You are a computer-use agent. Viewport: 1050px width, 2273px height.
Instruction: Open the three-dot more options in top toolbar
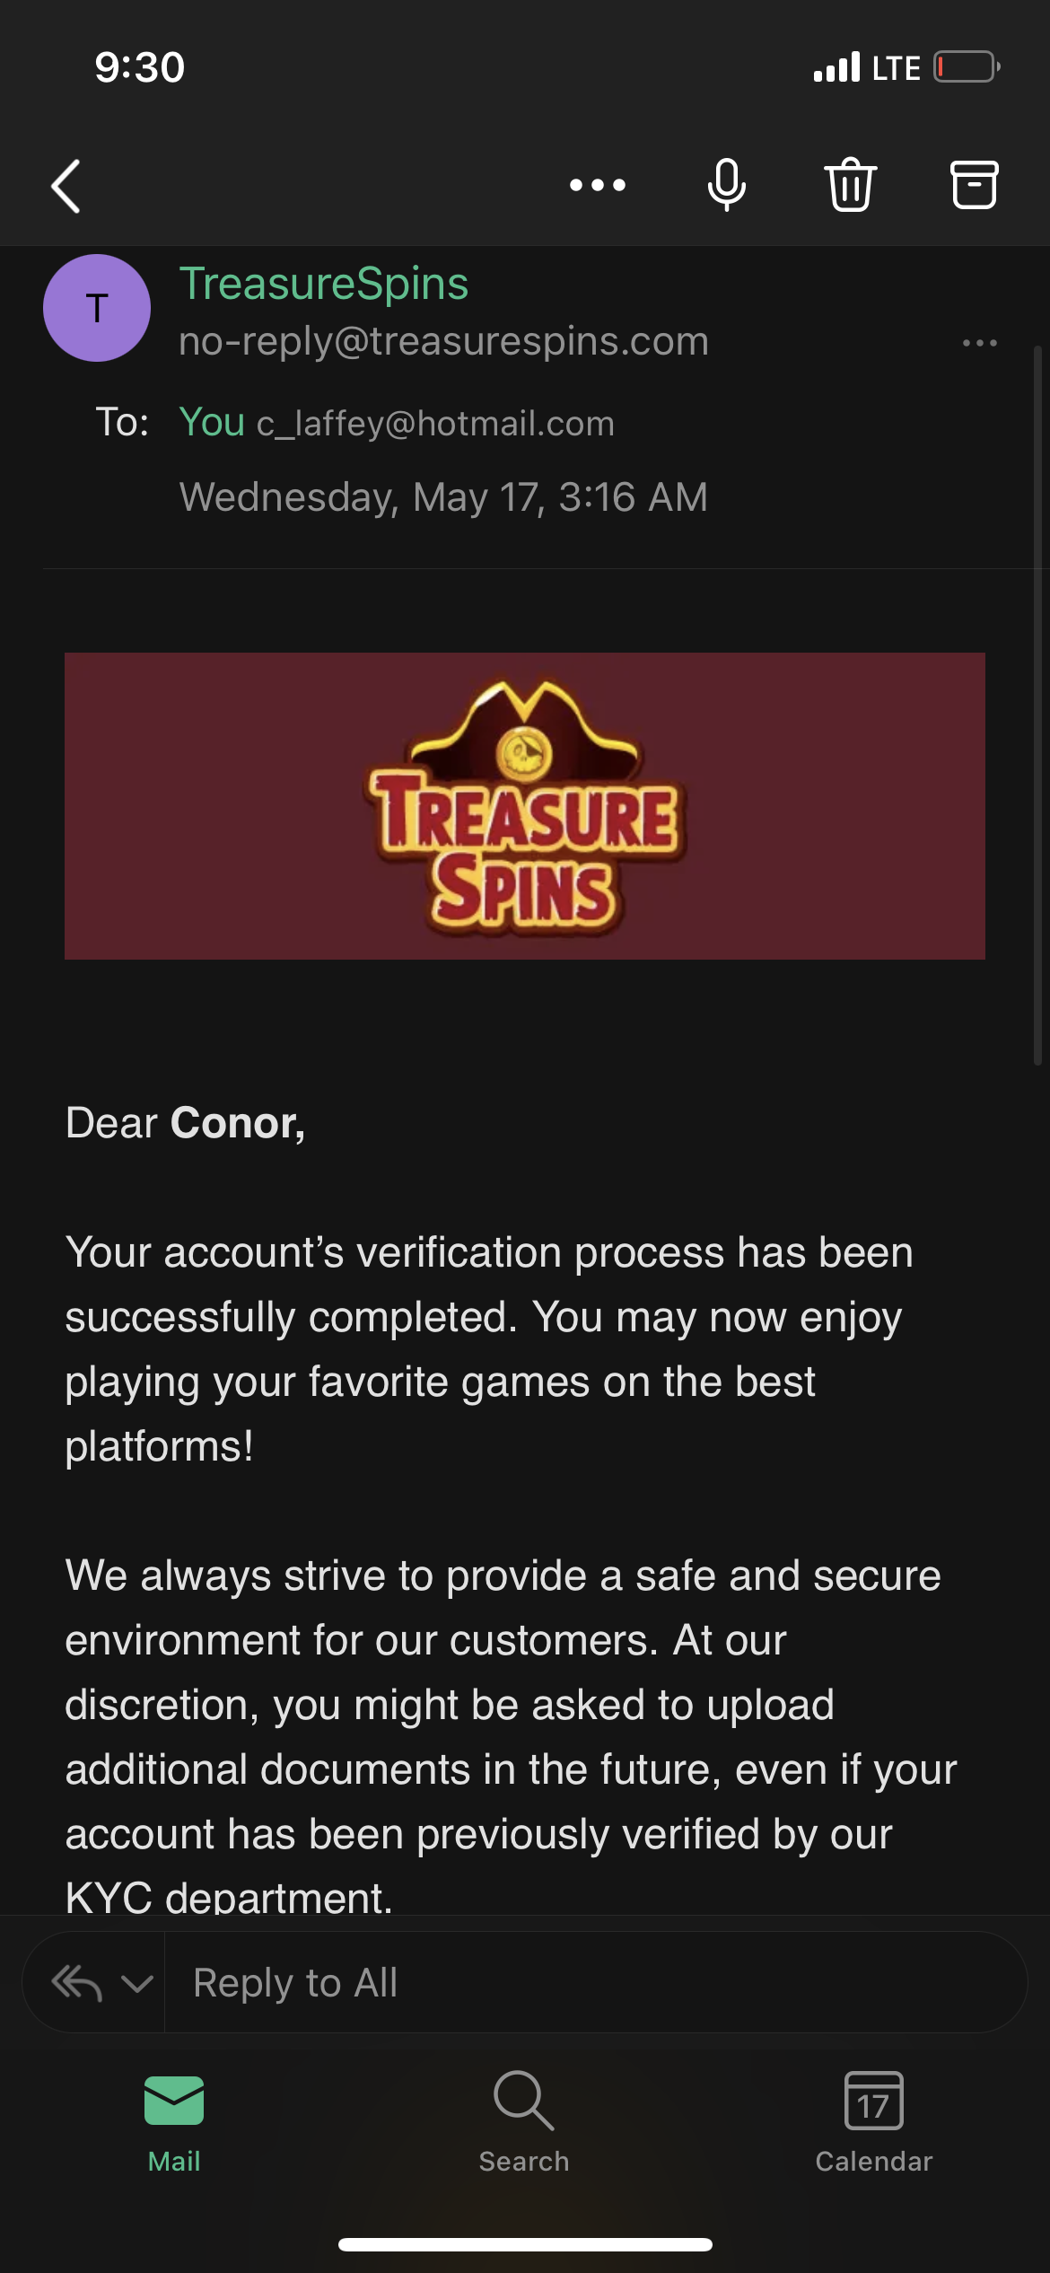pyautogui.click(x=598, y=186)
